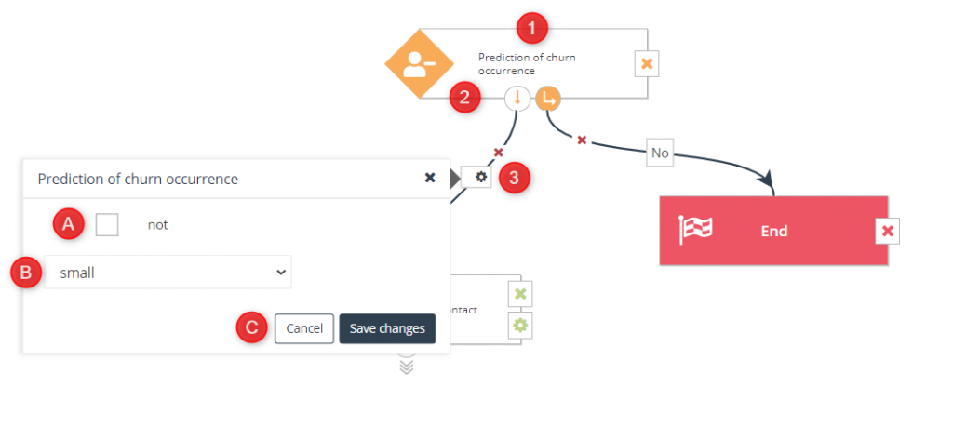953x440 pixels.
Task: Open the 'small' dropdown list
Action: [x=168, y=273]
